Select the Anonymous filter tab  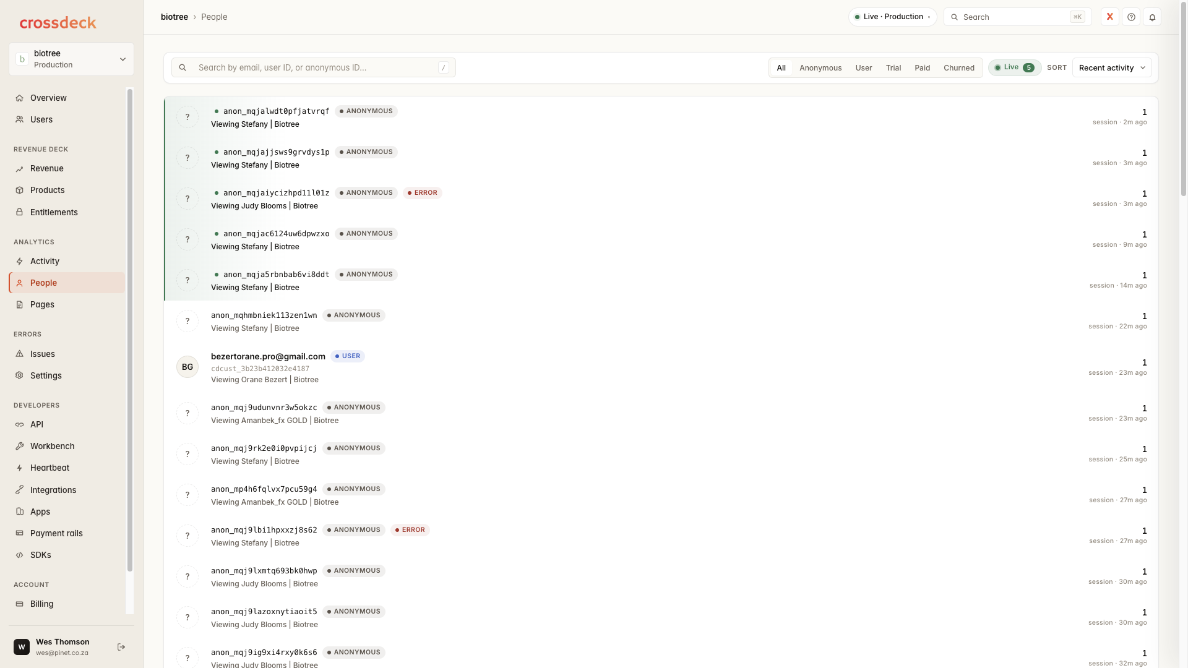coord(820,67)
